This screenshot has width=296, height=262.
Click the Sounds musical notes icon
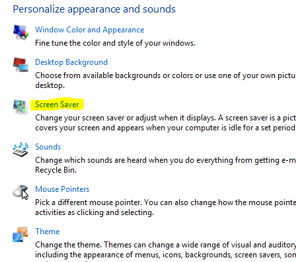(x=20, y=150)
